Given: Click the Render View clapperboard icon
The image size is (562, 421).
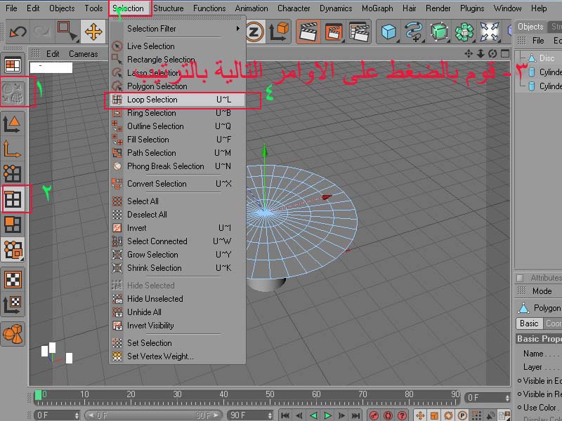Looking at the screenshot, I should pos(308,32).
